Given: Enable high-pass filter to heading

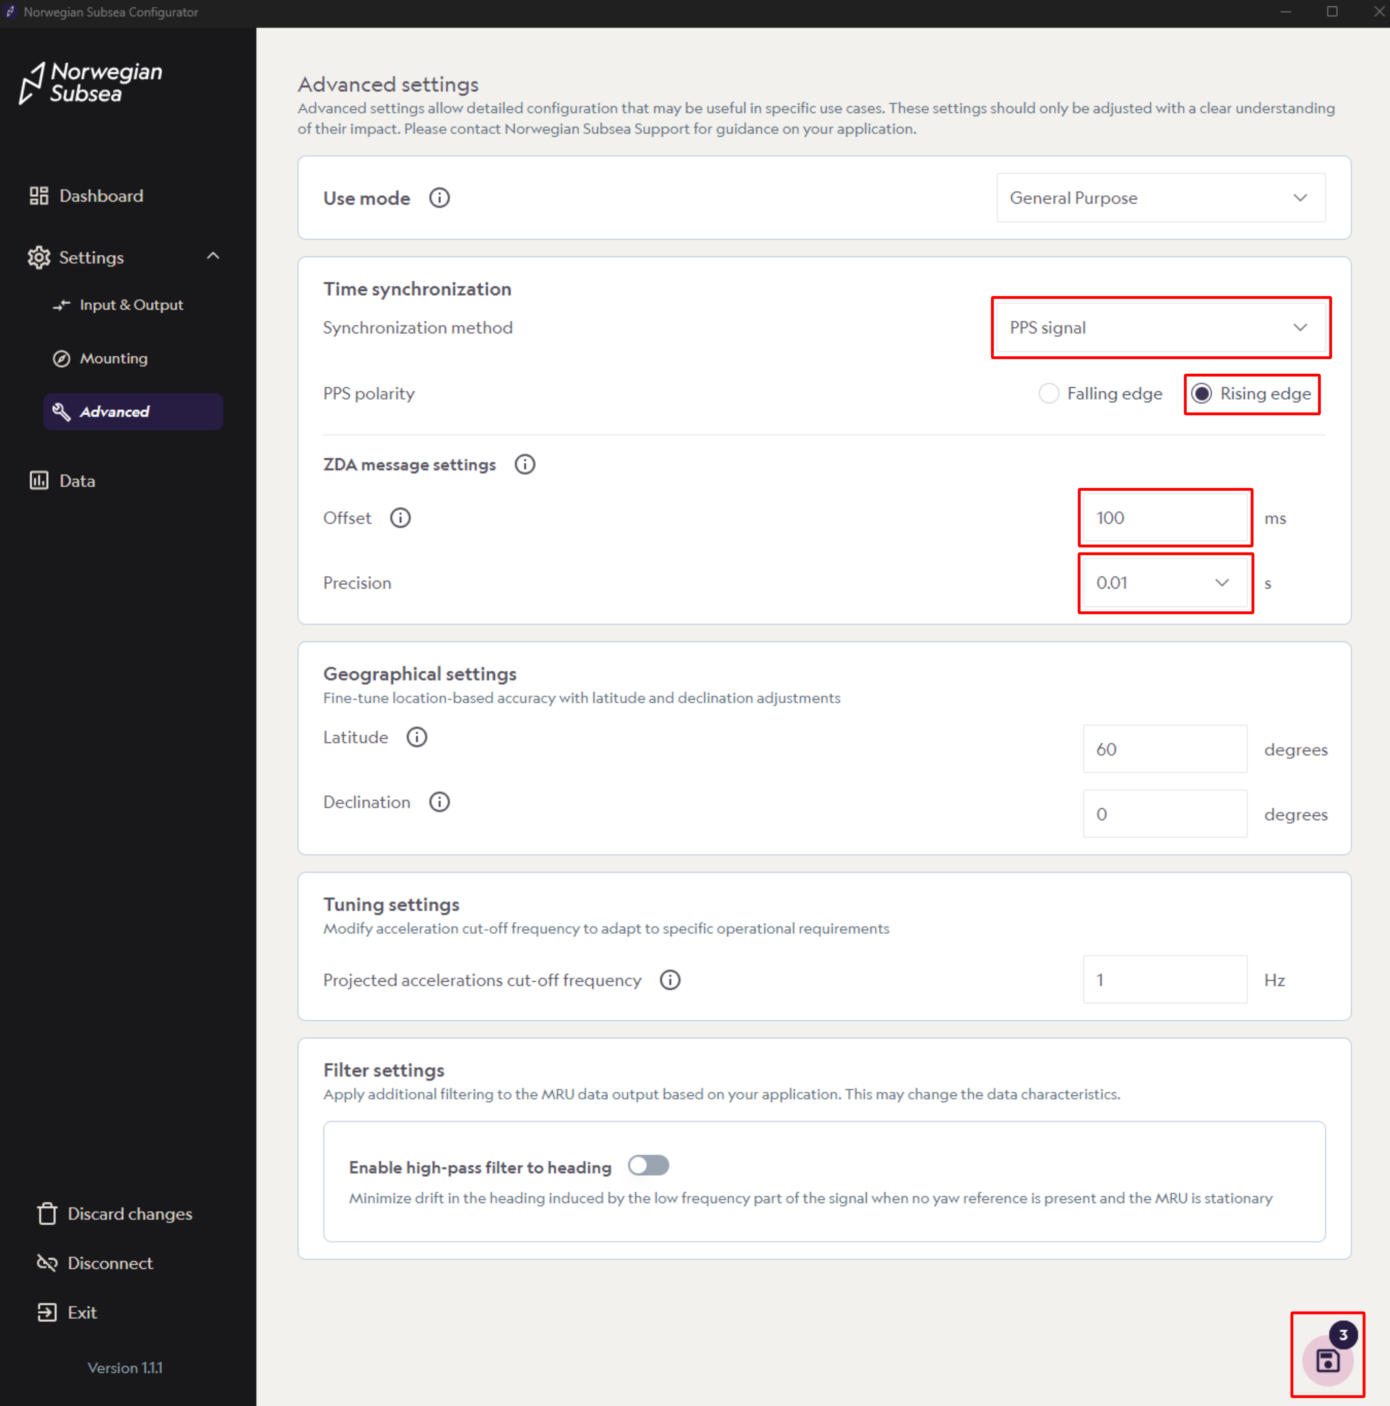Looking at the screenshot, I should 649,1166.
